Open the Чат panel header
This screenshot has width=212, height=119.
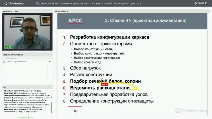(27, 87)
